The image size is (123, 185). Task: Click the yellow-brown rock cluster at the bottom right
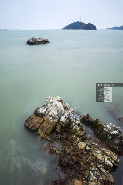pyautogui.click(x=106, y=157)
